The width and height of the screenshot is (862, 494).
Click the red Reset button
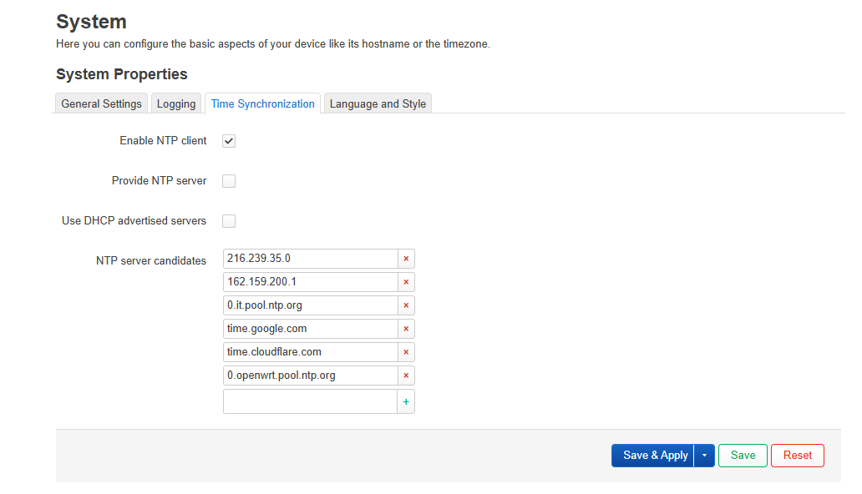(x=797, y=456)
